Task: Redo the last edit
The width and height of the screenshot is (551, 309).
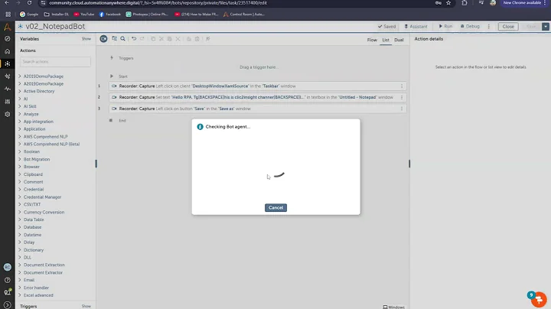Action: pos(142,39)
